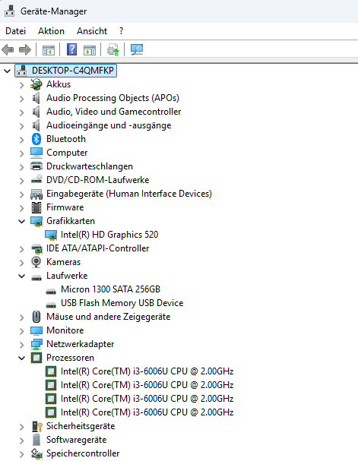Click the update driver software toolbar icon
Screen dimensions: 358x461
113,49
